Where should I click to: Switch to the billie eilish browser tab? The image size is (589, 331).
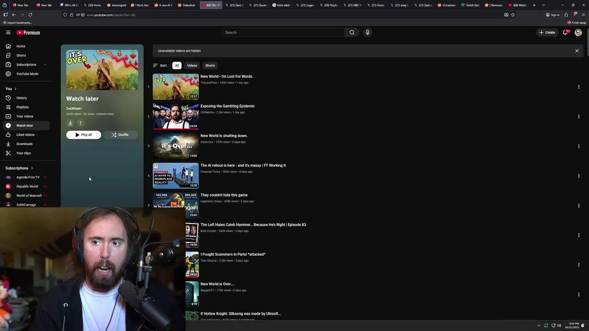[283, 5]
